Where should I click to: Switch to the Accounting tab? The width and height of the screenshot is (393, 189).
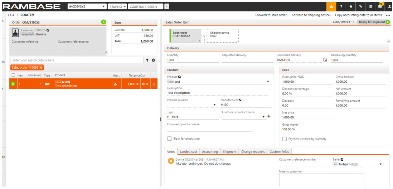[x=210, y=152]
